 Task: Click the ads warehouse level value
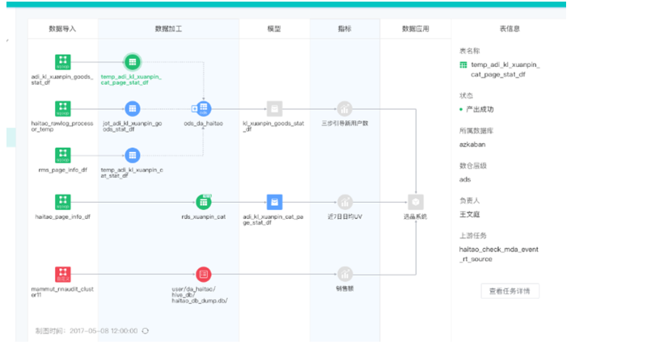point(465,179)
